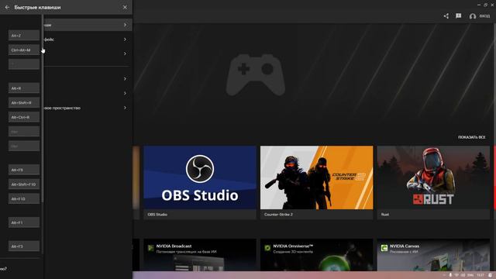Expand the highlighted first settings row chevron

click(x=125, y=25)
